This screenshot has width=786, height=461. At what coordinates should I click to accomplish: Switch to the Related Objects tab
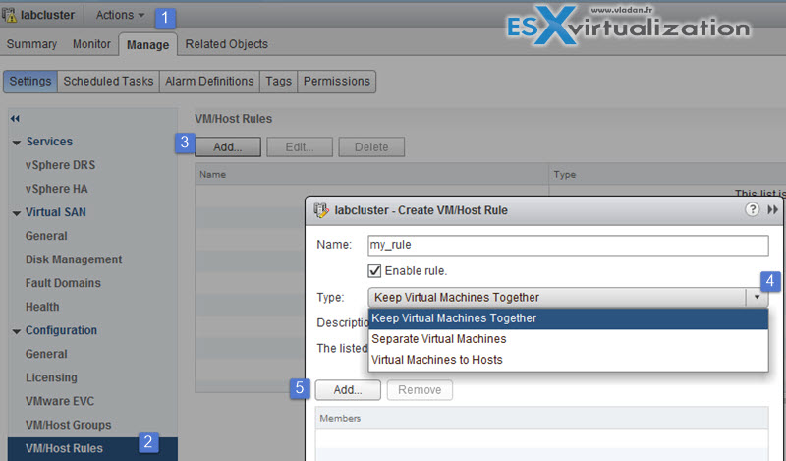click(x=227, y=44)
